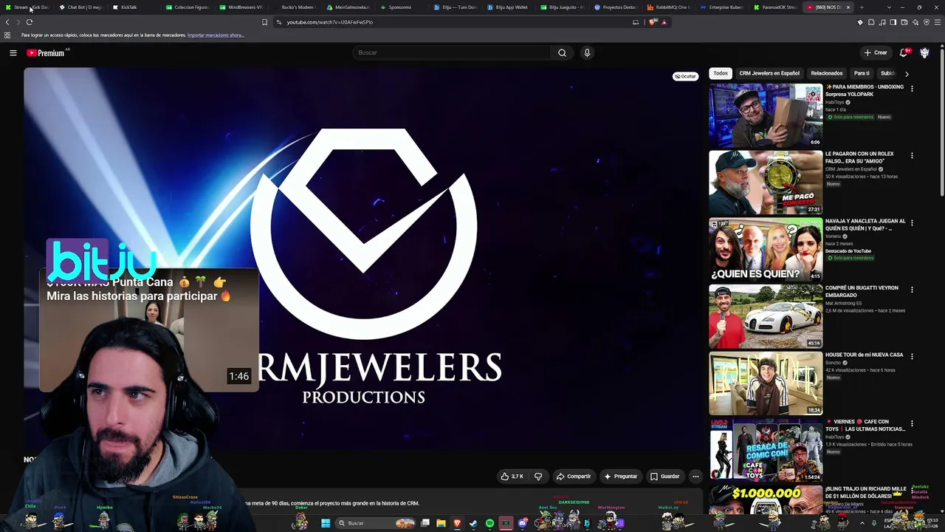Select the CRM Jewelers en Español chip

769,73
